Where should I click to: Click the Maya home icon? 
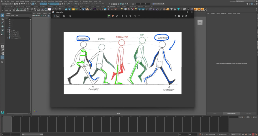[x=2, y=1]
